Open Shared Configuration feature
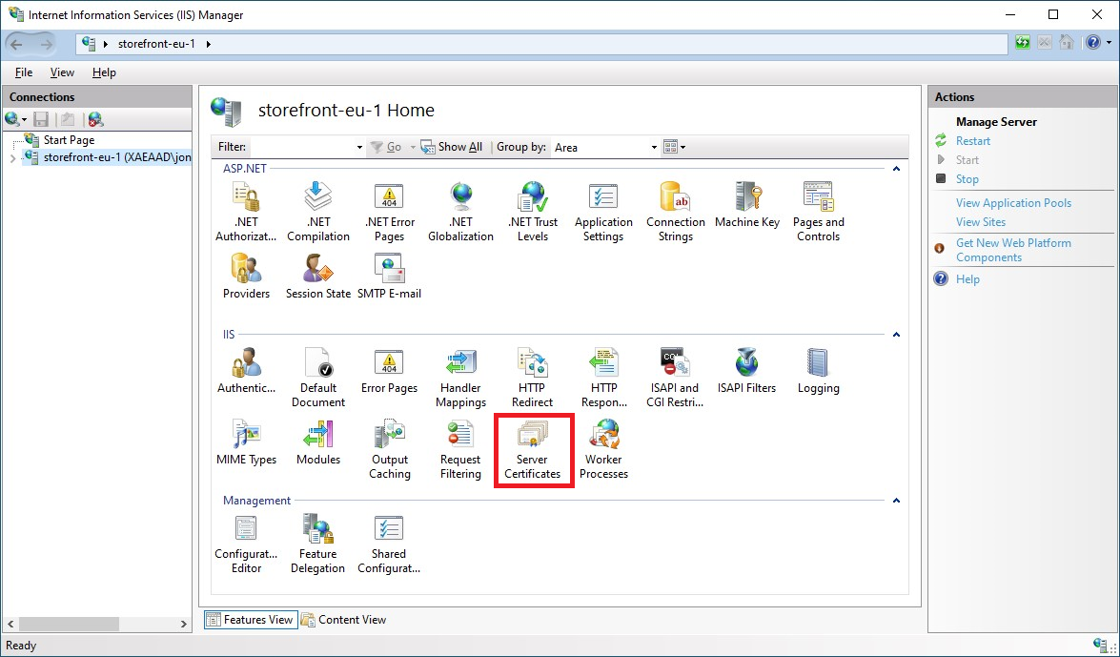This screenshot has width=1120, height=657. 389,544
